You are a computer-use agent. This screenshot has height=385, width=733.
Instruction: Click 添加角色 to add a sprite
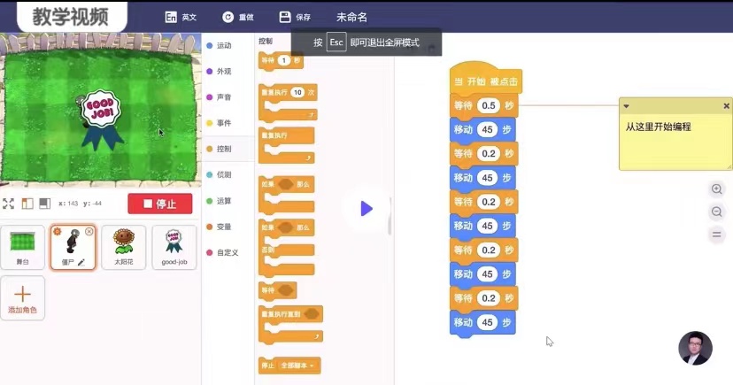[22, 298]
